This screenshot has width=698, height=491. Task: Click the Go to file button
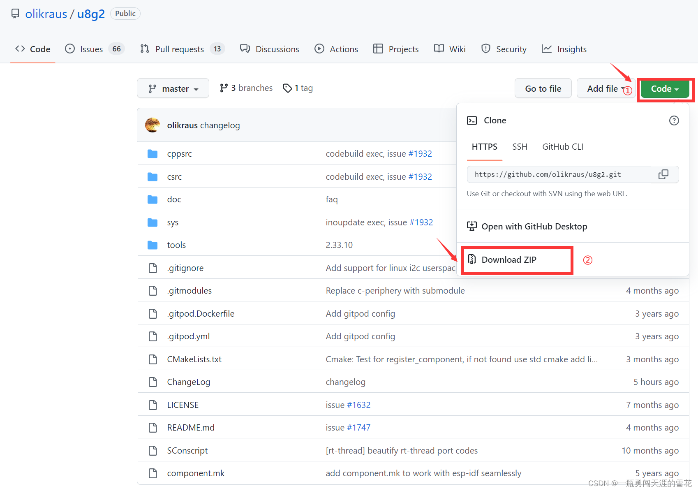click(x=543, y=88)
